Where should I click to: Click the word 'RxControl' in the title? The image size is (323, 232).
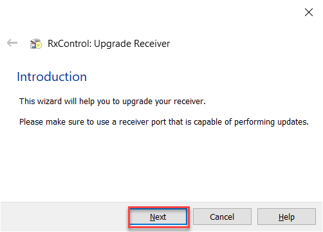tap(69, 44)
